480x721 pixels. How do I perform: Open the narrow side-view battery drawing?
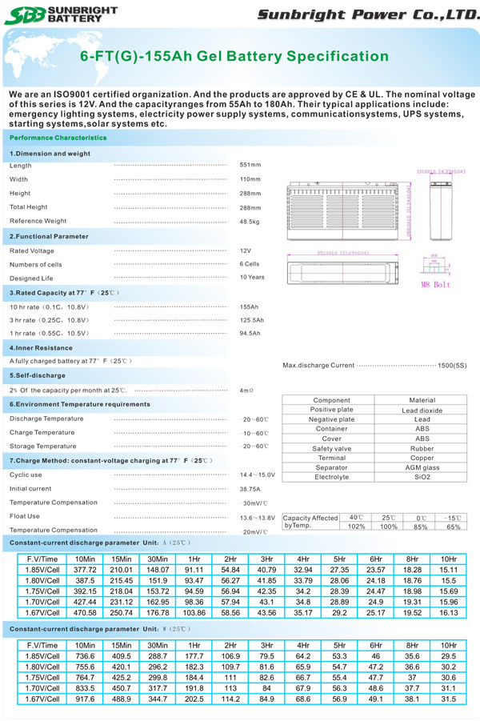coord(441,210)
